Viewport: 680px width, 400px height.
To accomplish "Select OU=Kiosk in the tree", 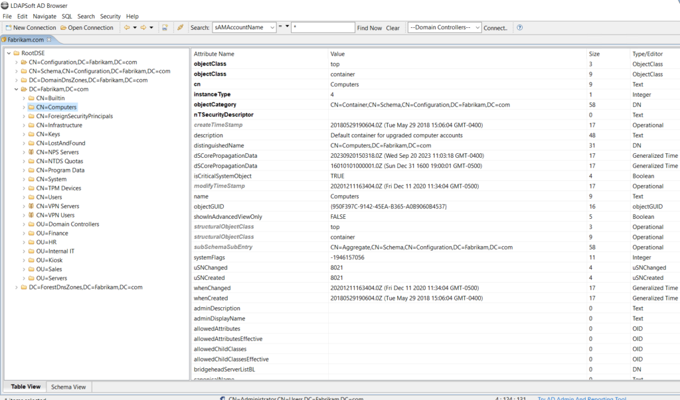I will pyautogui.click(x=49, y=260).
